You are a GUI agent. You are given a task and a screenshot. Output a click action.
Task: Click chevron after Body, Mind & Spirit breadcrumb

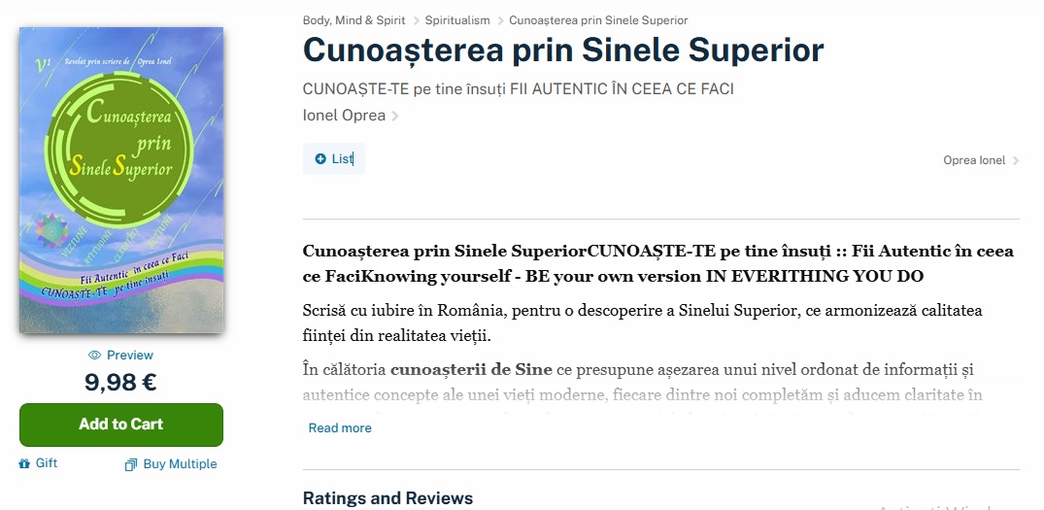click(x=416, y=20)
